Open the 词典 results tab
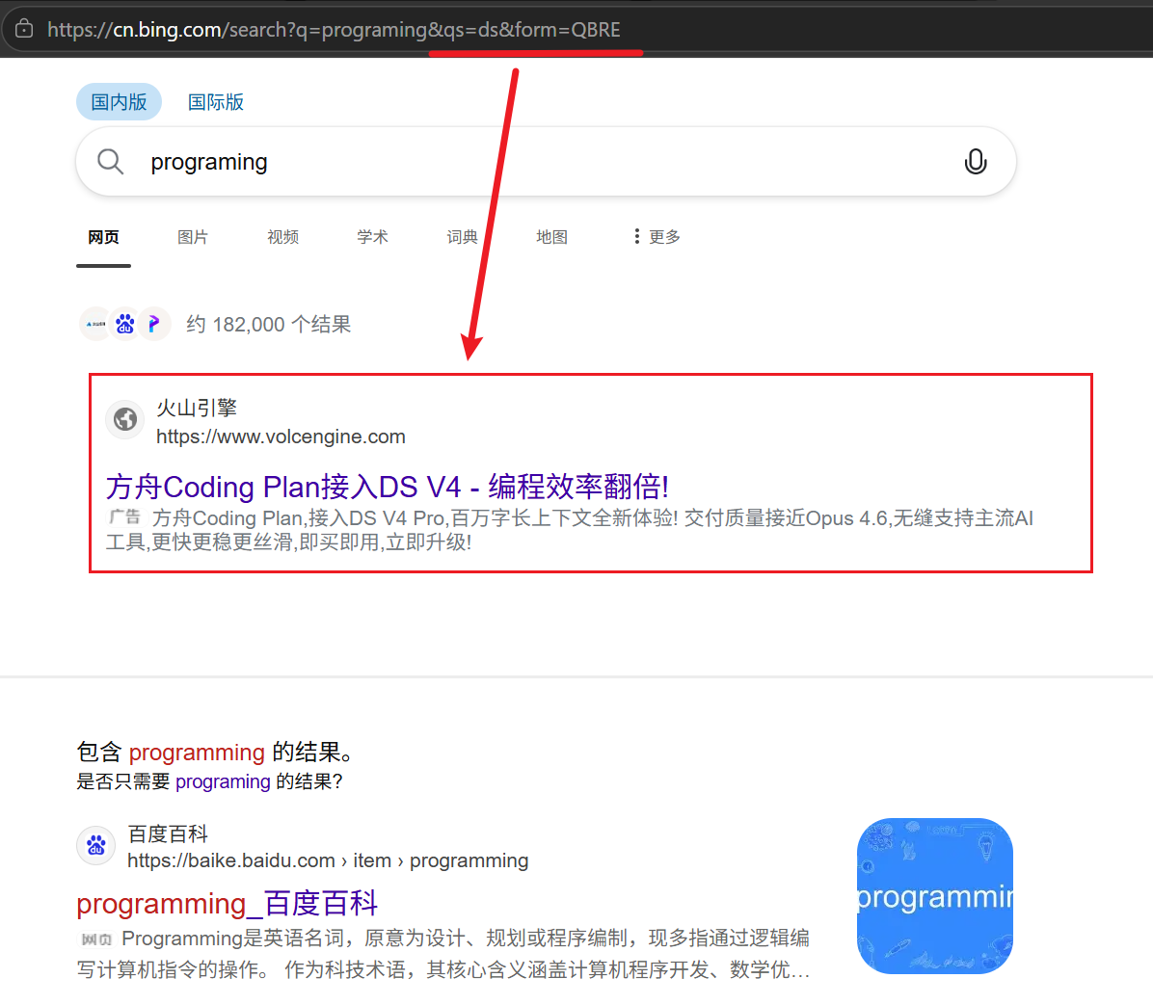Screen dimensions: 1153x1005 click(x=462, y=237)
